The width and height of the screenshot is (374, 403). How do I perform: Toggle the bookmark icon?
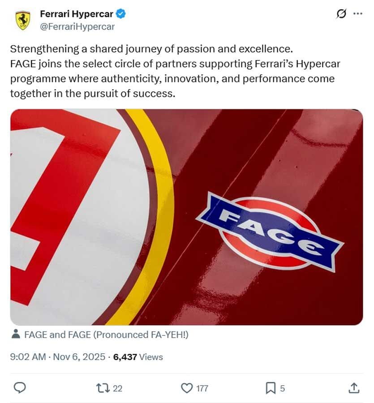pyautogui.click(x=271, y=388)
